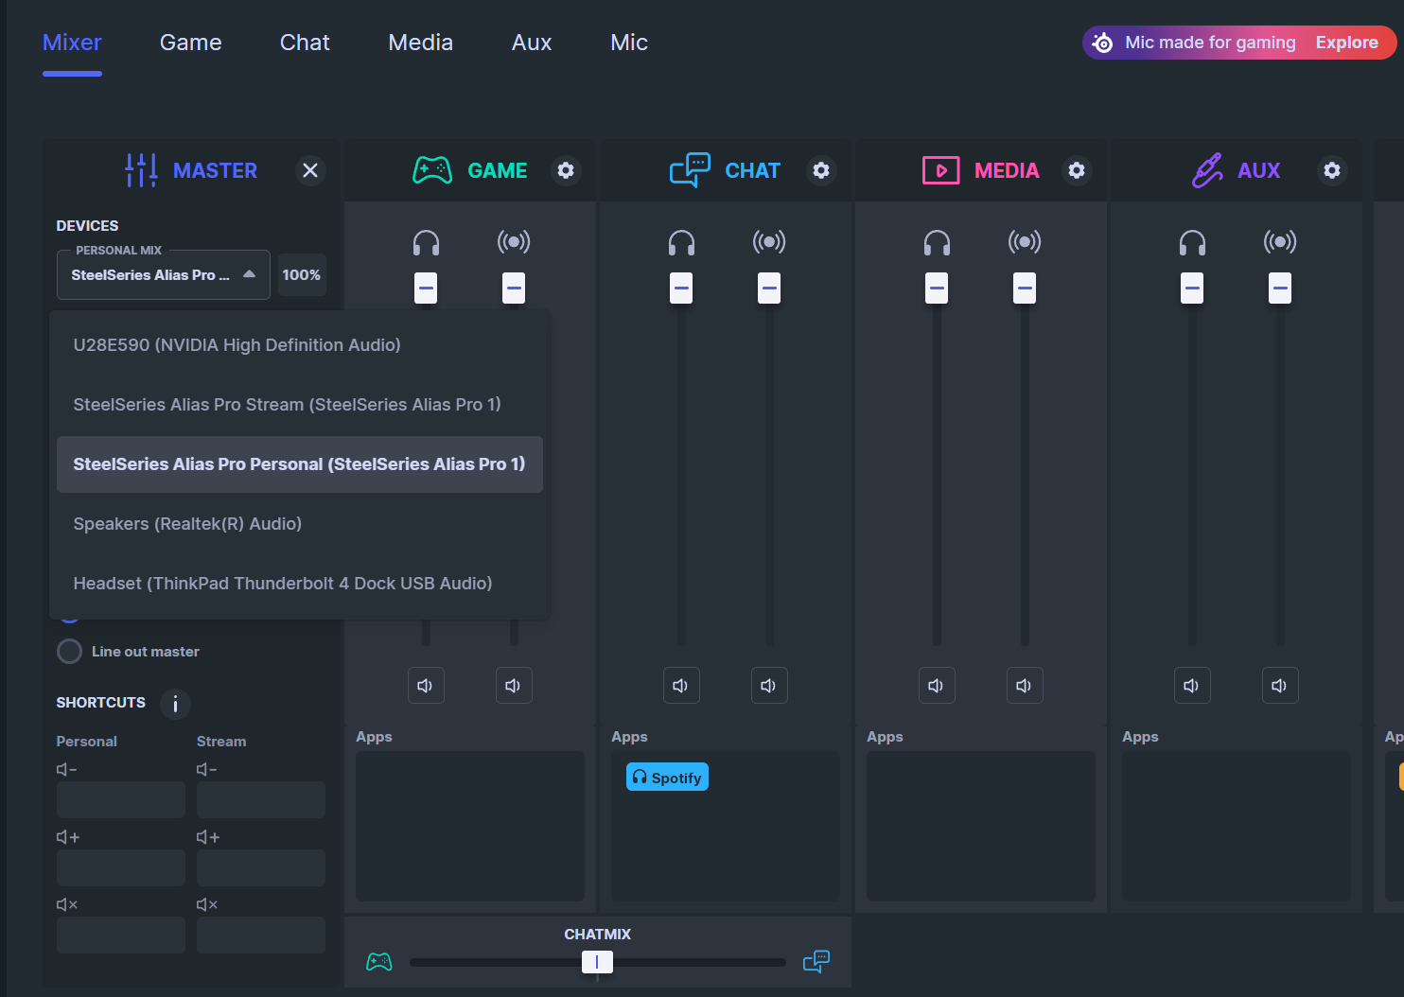Open MEDIA channel settings gear
1404x997 pixels.
[1077, 170]
